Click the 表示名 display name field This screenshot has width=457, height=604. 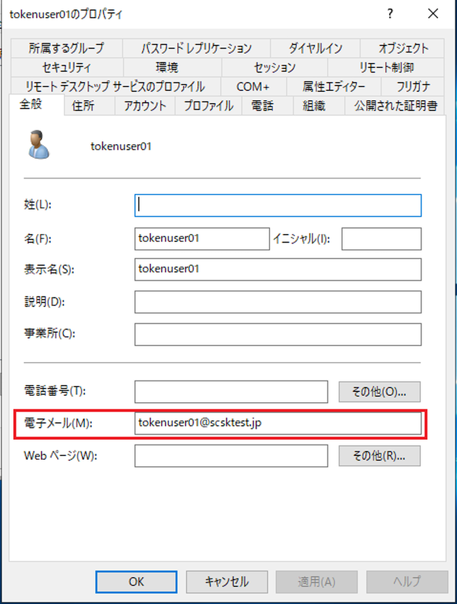(278, 269)
